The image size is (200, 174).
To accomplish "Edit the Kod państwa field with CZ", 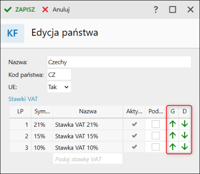I will (59, 75).
